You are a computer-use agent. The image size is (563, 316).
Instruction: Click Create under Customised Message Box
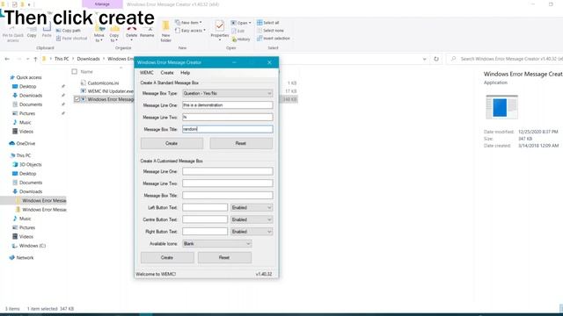coord(167,257)
